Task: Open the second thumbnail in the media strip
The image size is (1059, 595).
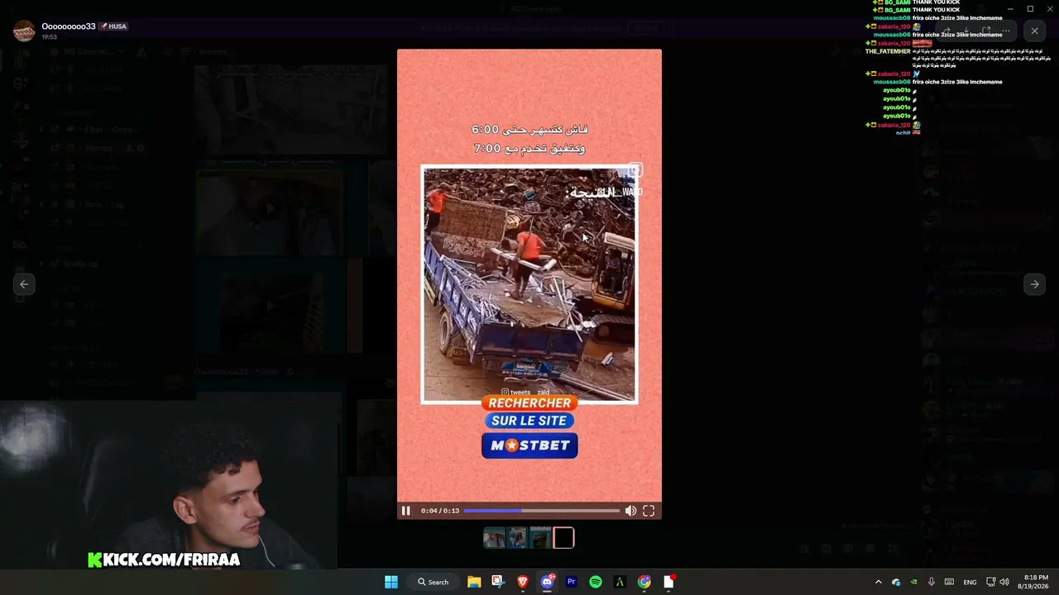Action: (517, 539)
